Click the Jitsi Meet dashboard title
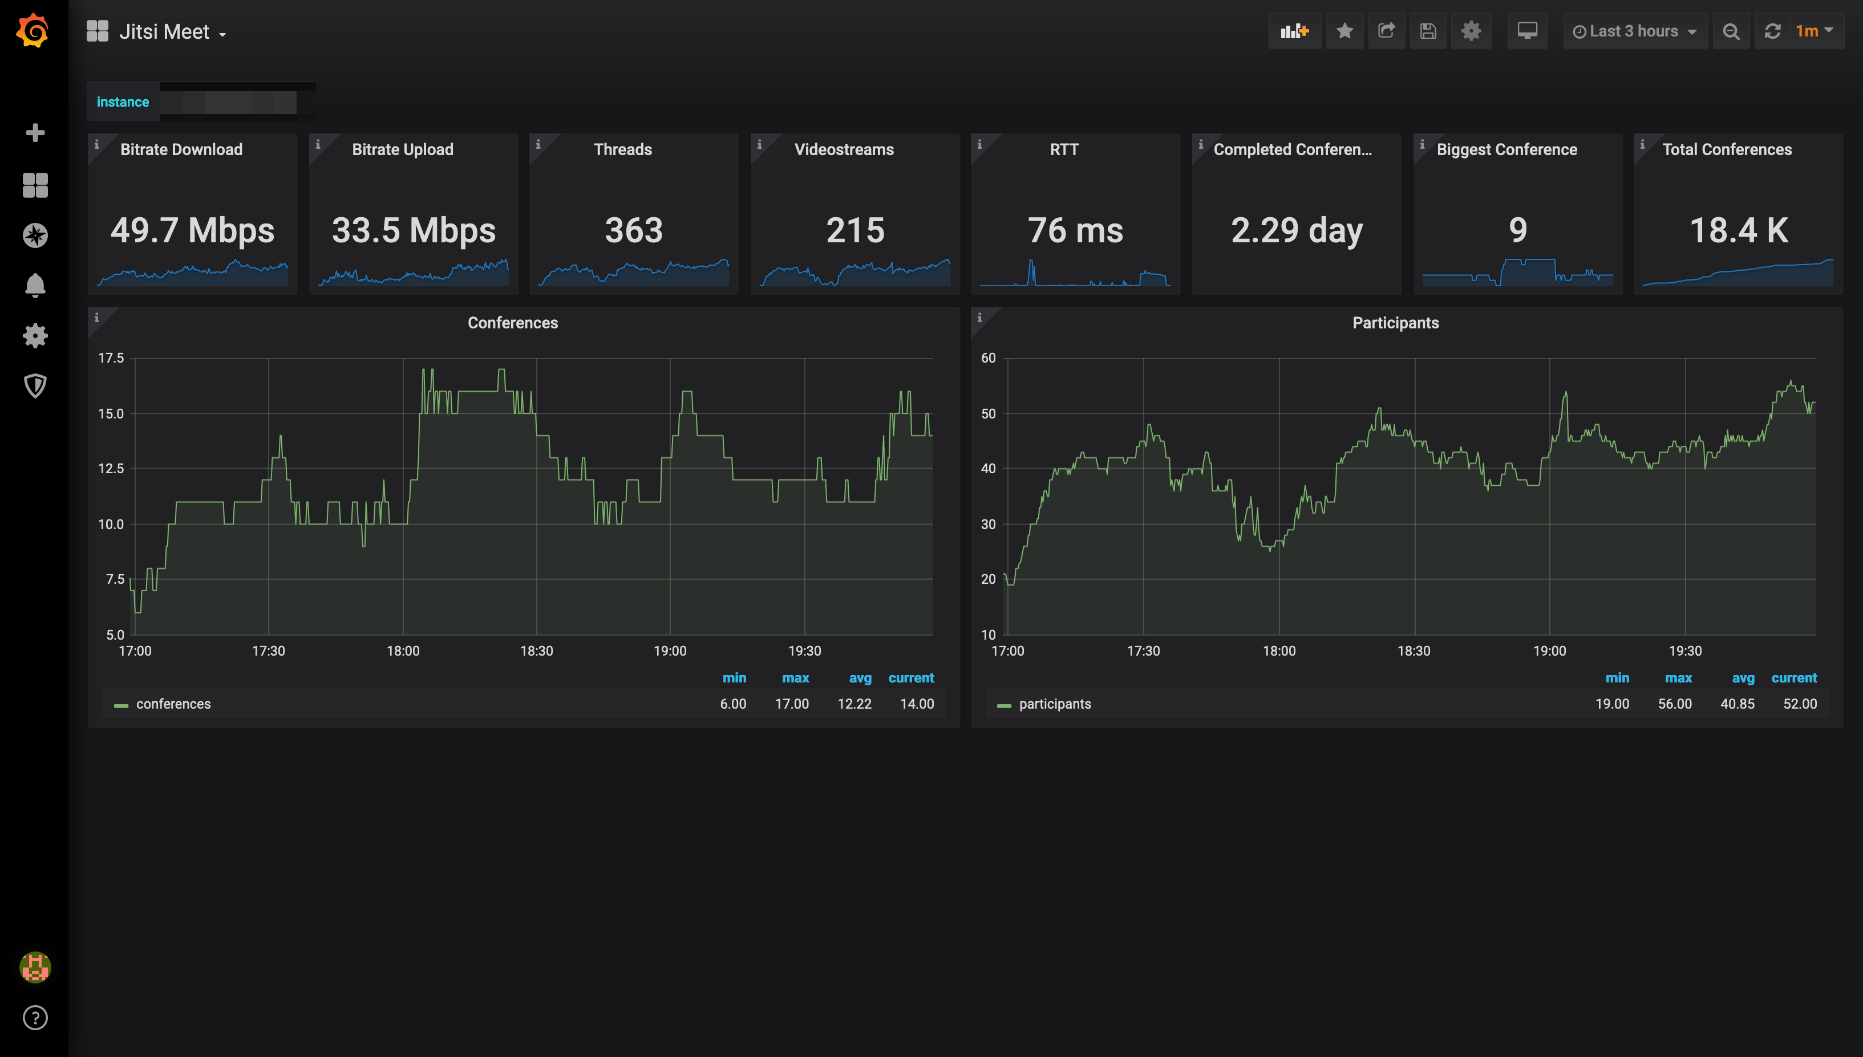The image size is (1863, 1057). point(168,31)
